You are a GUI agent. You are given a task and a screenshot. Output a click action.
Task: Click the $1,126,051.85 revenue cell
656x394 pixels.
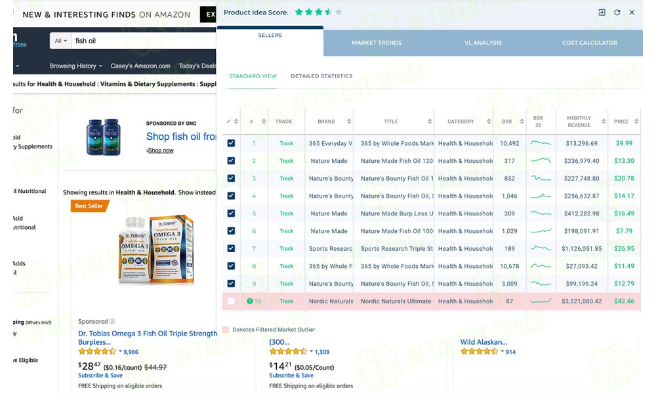(581, 248)
